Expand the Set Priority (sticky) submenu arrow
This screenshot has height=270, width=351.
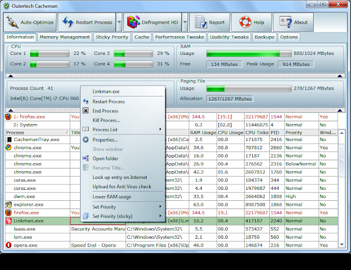[x=160, y=216]
